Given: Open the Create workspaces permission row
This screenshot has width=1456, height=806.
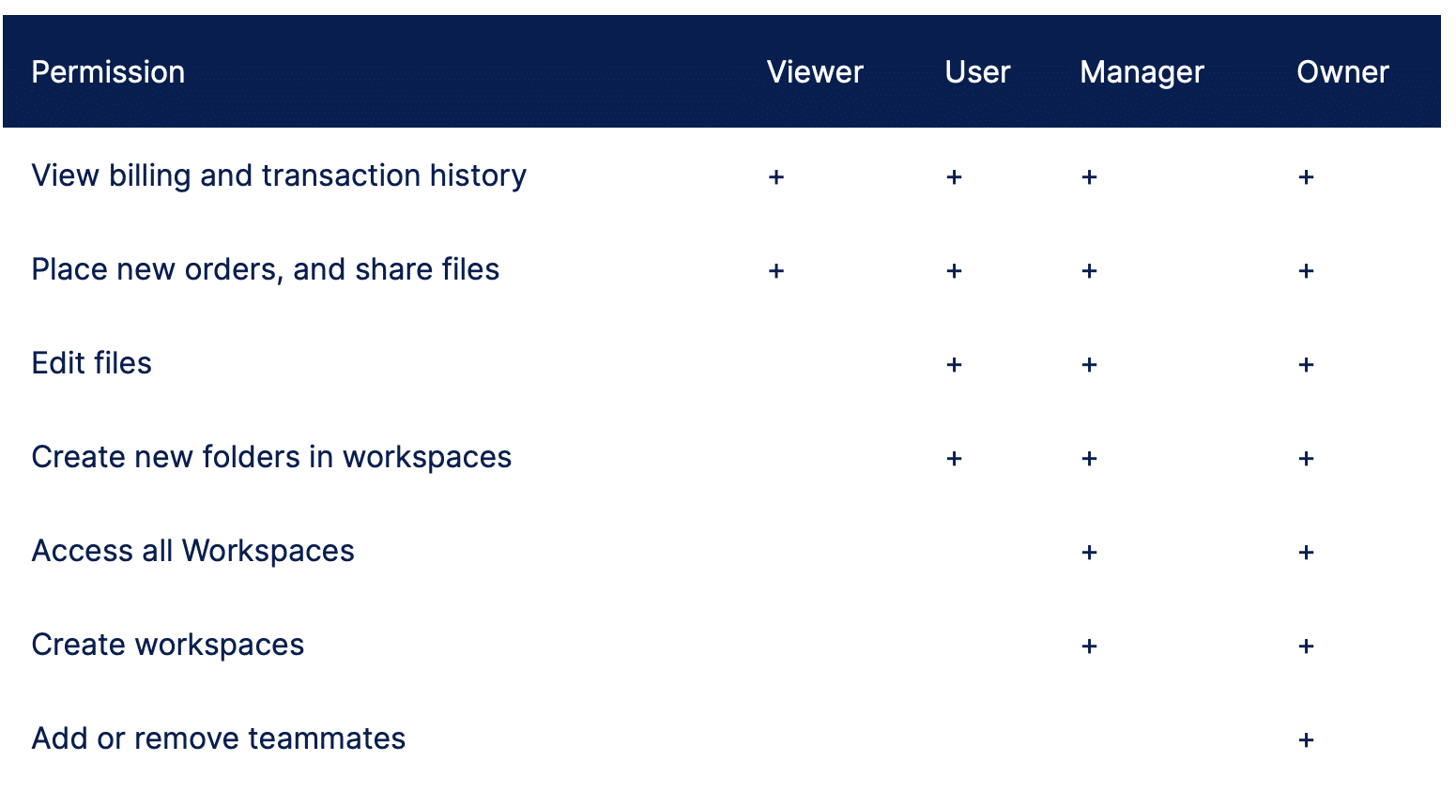Looking at the screenshot, I should pyautogui.click(x=167, y=645).
